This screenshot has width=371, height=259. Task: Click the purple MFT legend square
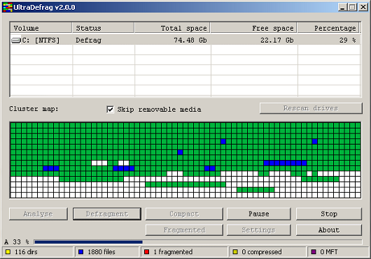click(314, 252)
